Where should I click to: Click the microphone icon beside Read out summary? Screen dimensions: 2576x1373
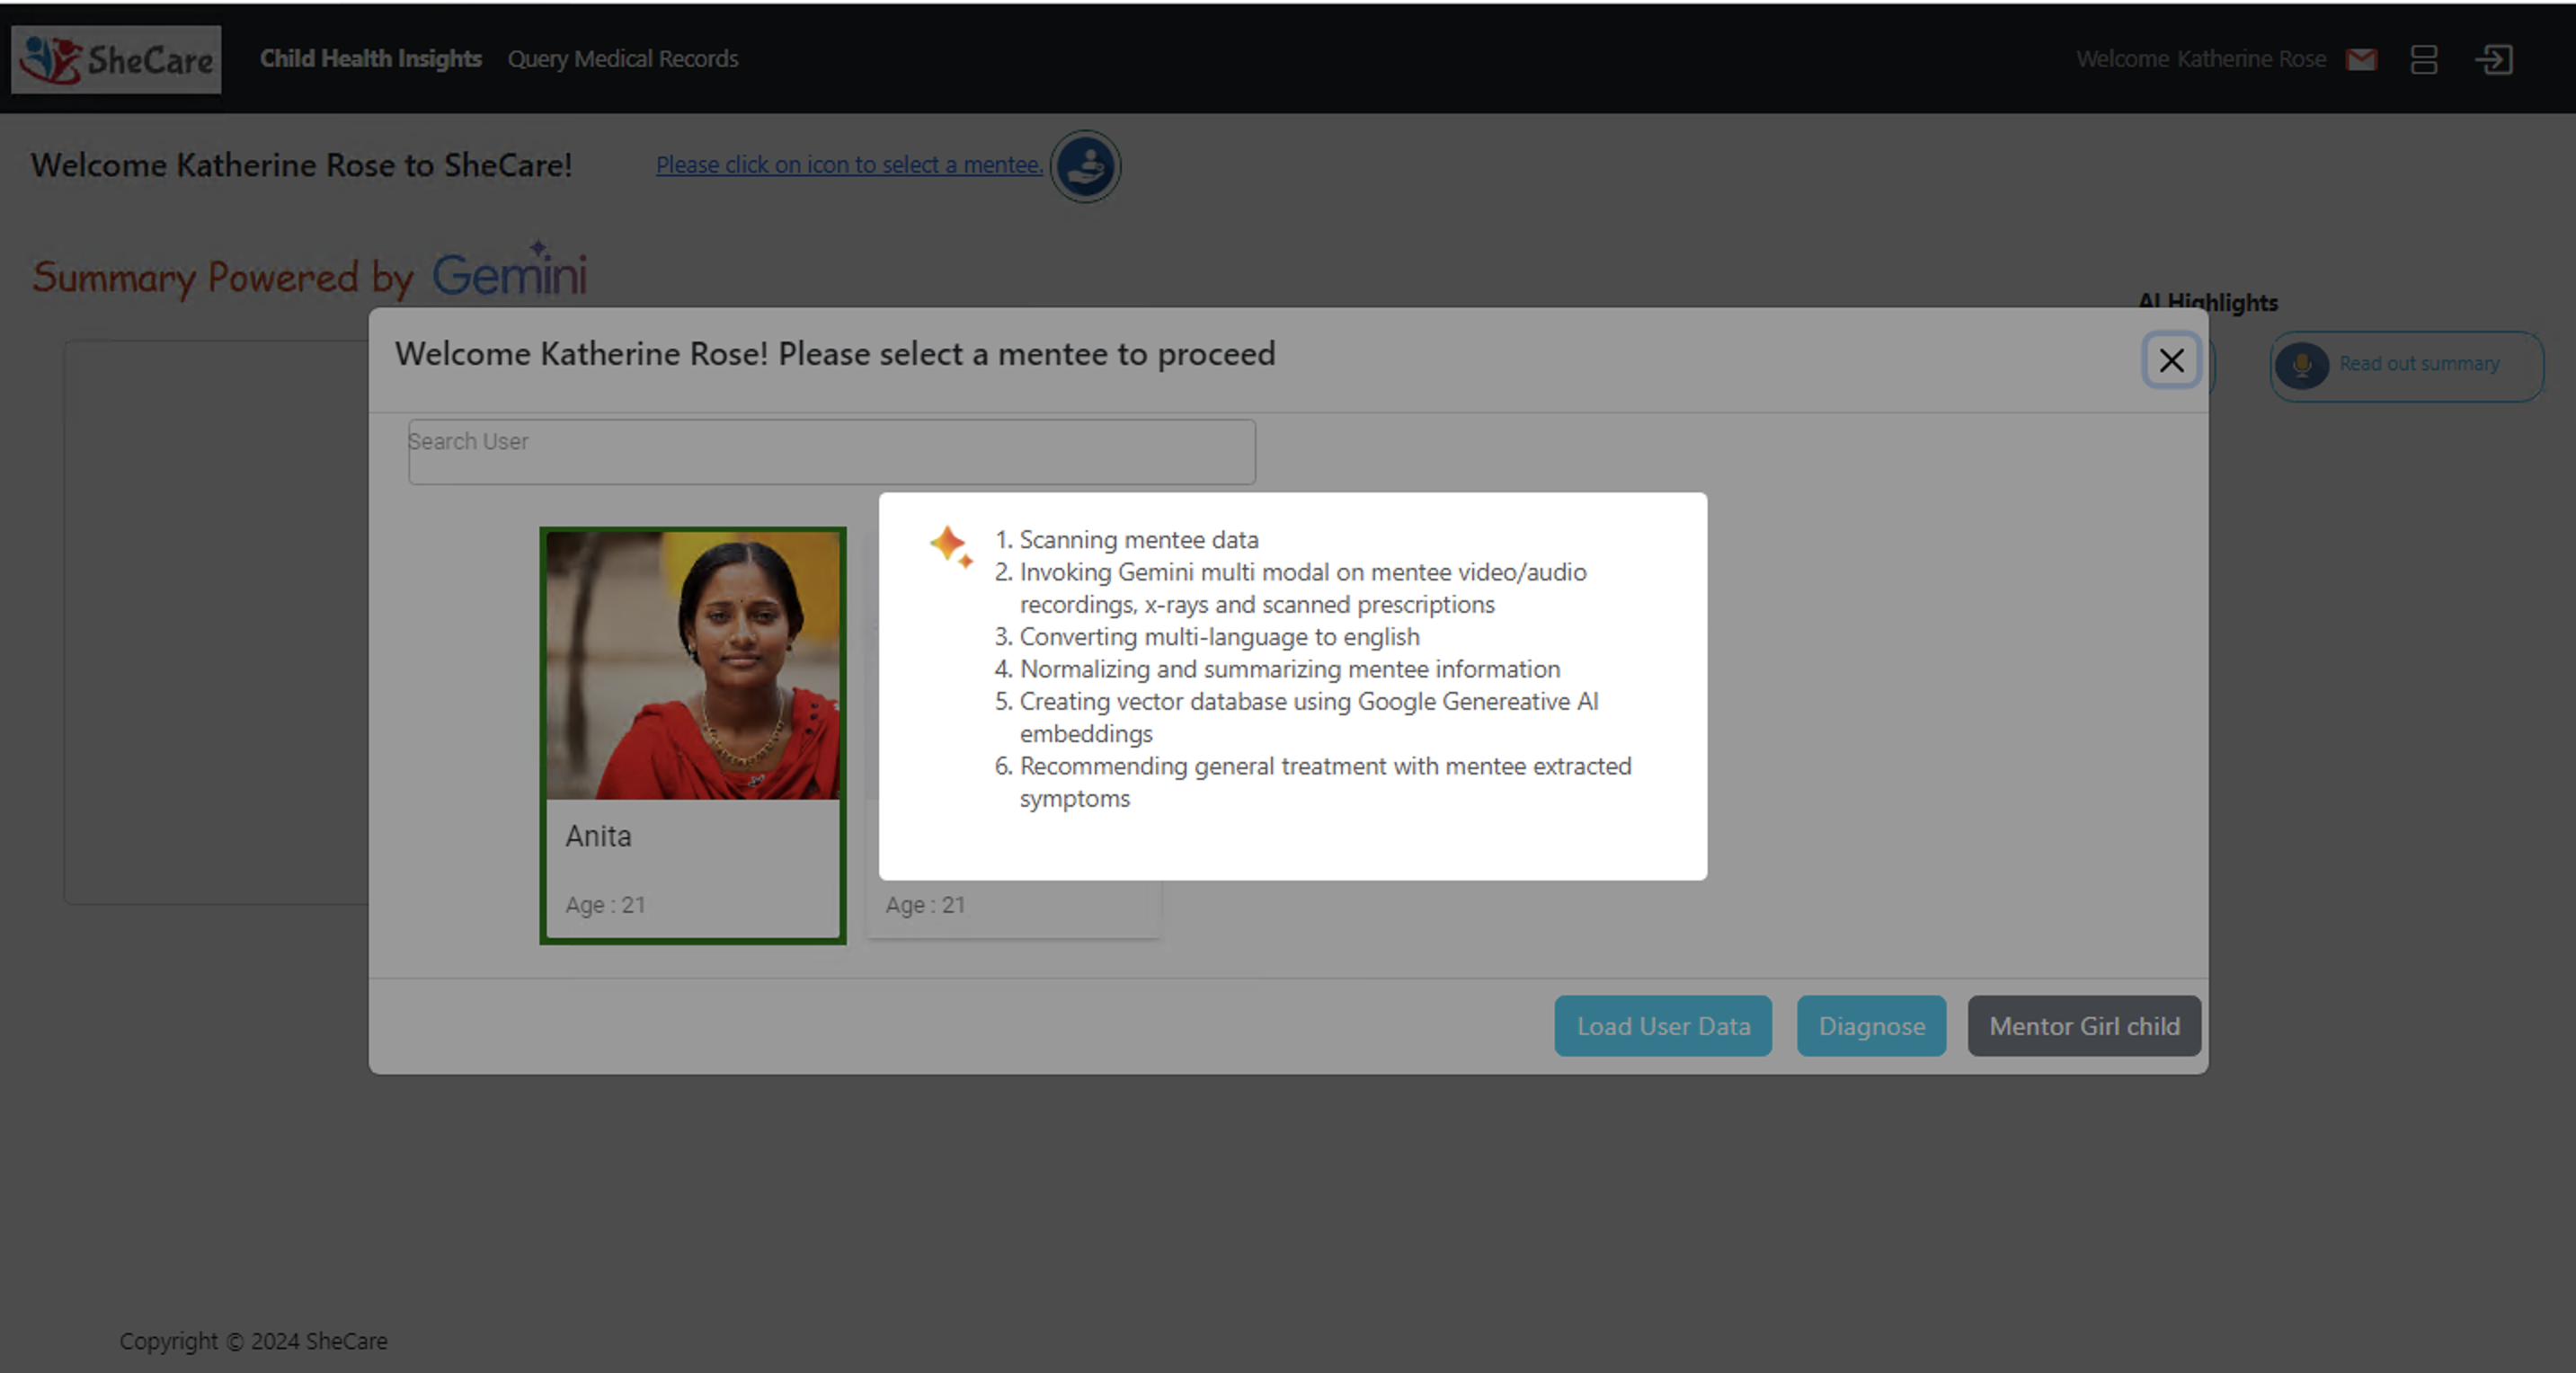point(2302,365)
